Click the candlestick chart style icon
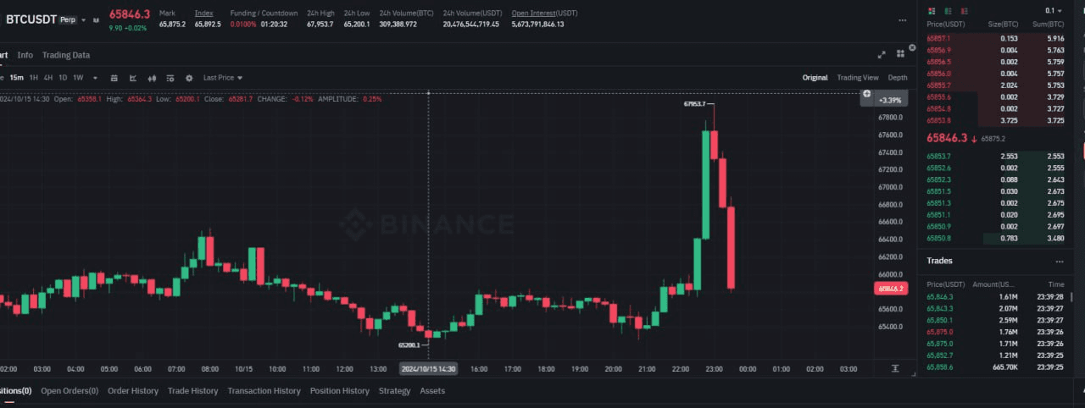The height and width of the screenshot is (408, 1085). (153, 78)
